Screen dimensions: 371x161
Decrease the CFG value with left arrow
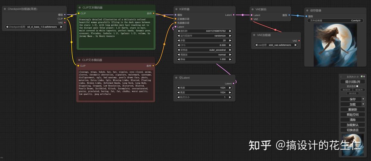click(x=179, y=45)
